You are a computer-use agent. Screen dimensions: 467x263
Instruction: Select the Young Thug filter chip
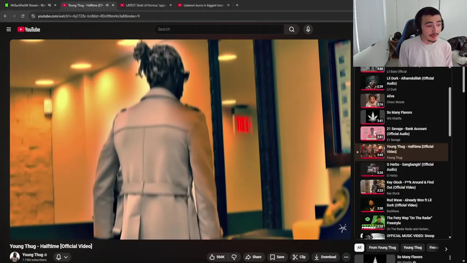tap(412, 248)
